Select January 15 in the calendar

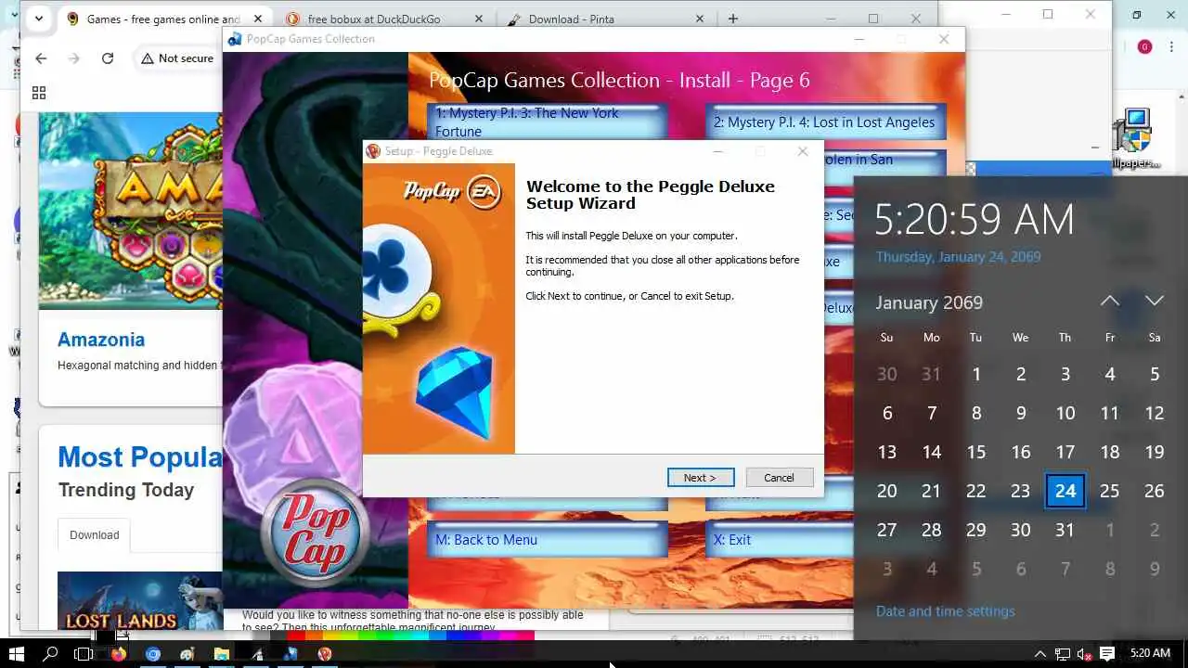tap(976, 452)
